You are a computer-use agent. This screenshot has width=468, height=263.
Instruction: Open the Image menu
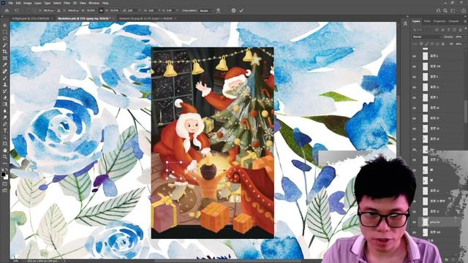(28, 3)
